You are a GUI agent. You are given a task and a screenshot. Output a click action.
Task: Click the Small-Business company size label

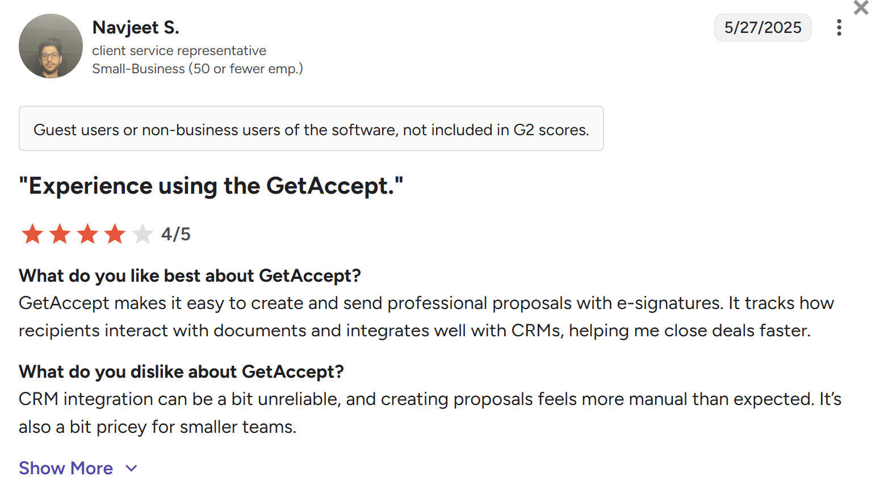197,69
